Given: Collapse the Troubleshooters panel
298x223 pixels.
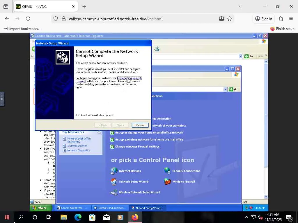Looking at the screenshot, I should [x=99, y=132].
